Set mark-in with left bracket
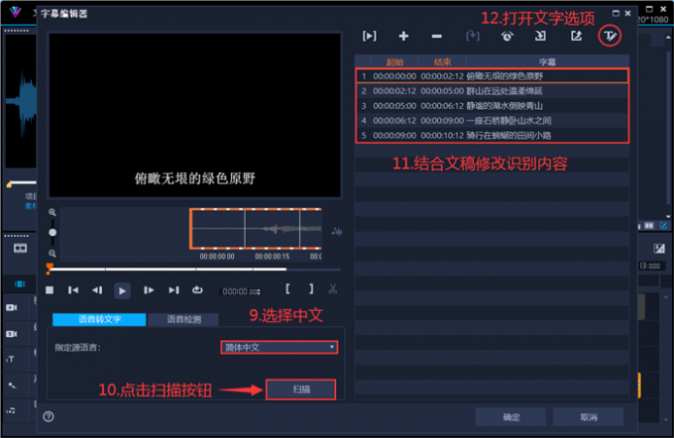Viewport: 674px width, 438px height. coord(287,288)
